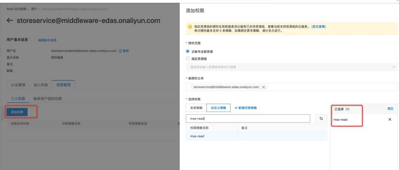Click the yellow warning info icon

(190, 27)
